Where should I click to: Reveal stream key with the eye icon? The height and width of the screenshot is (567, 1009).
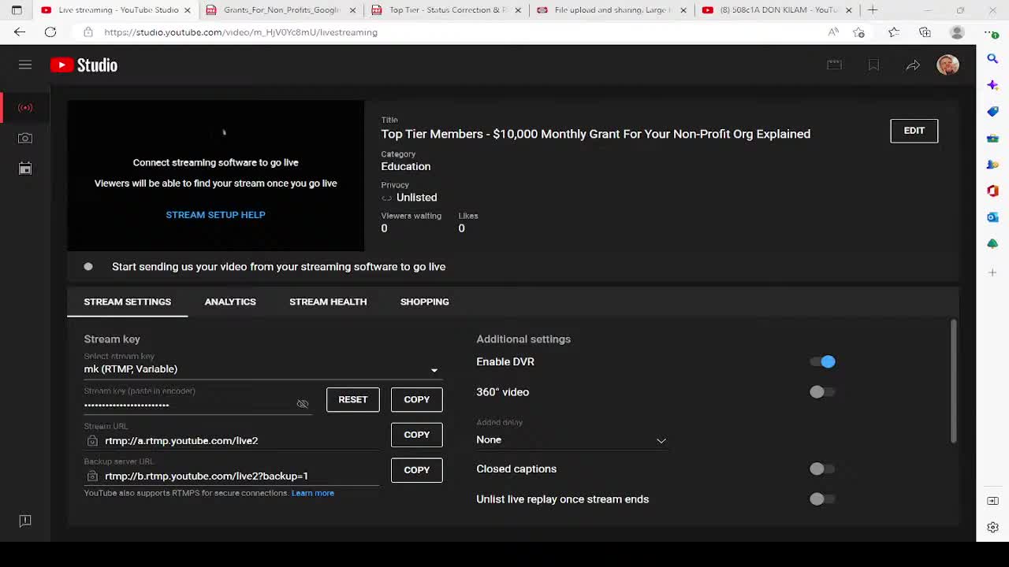[x=303, y=404]
